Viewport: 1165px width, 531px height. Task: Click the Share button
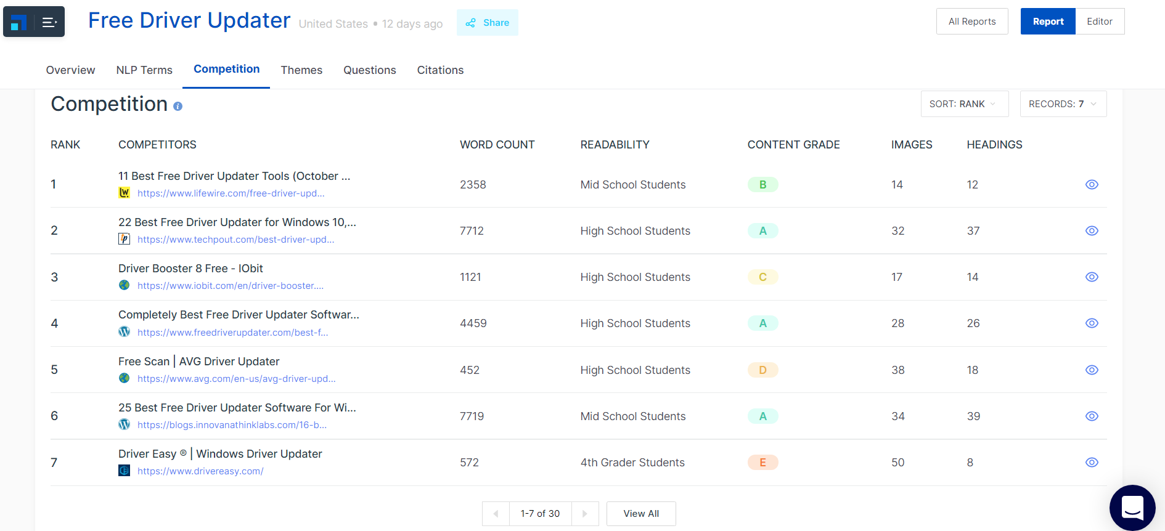(488, 23)
